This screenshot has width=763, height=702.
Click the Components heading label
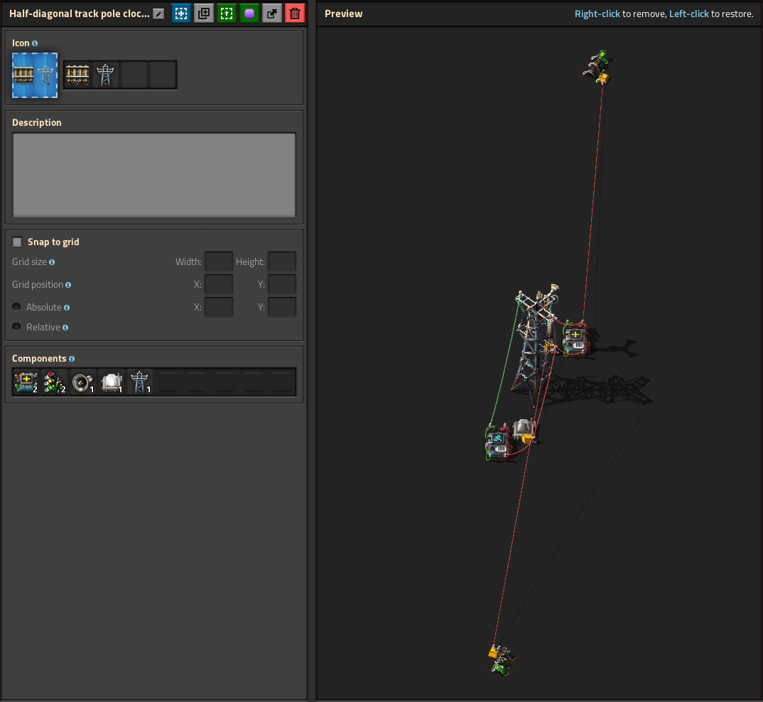(x=39, y=358)
